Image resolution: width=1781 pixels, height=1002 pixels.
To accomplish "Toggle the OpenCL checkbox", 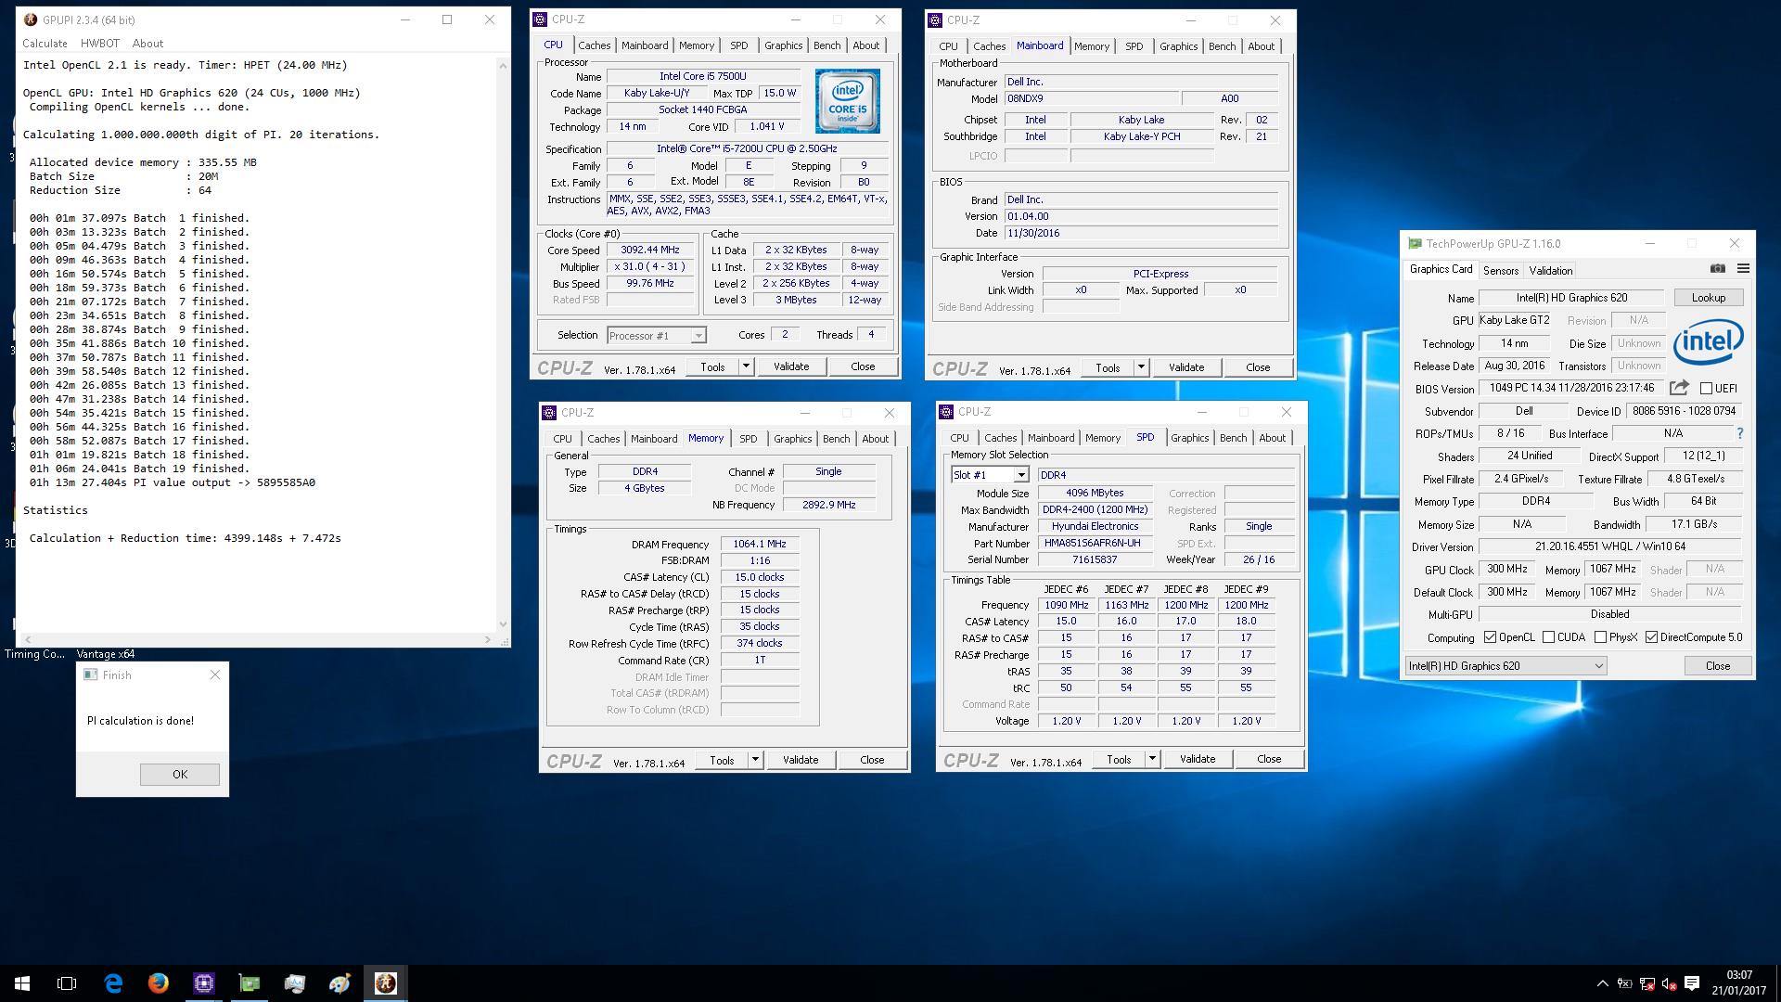I will 1490,637.
